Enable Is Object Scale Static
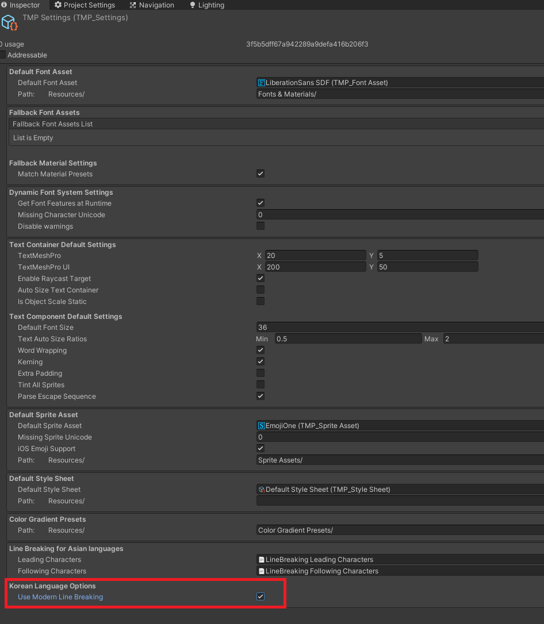544x624 pixels. pyautogui.click(x=260, y=301)
